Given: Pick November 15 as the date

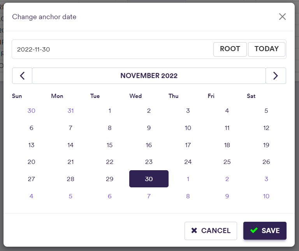Looking at the screenshot, I should pyautogui.click(x=110, y=145).
